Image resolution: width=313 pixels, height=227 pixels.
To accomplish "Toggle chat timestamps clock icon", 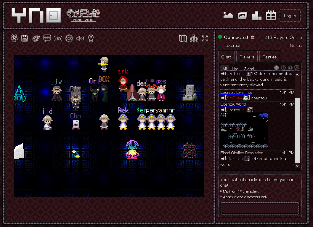I will (x=283, y=68).
